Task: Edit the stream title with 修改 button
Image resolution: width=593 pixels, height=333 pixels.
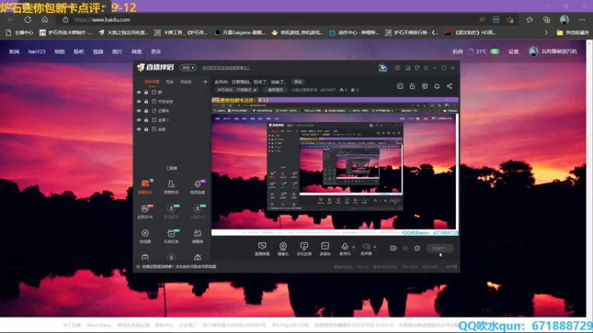Action: pos(298,82)
